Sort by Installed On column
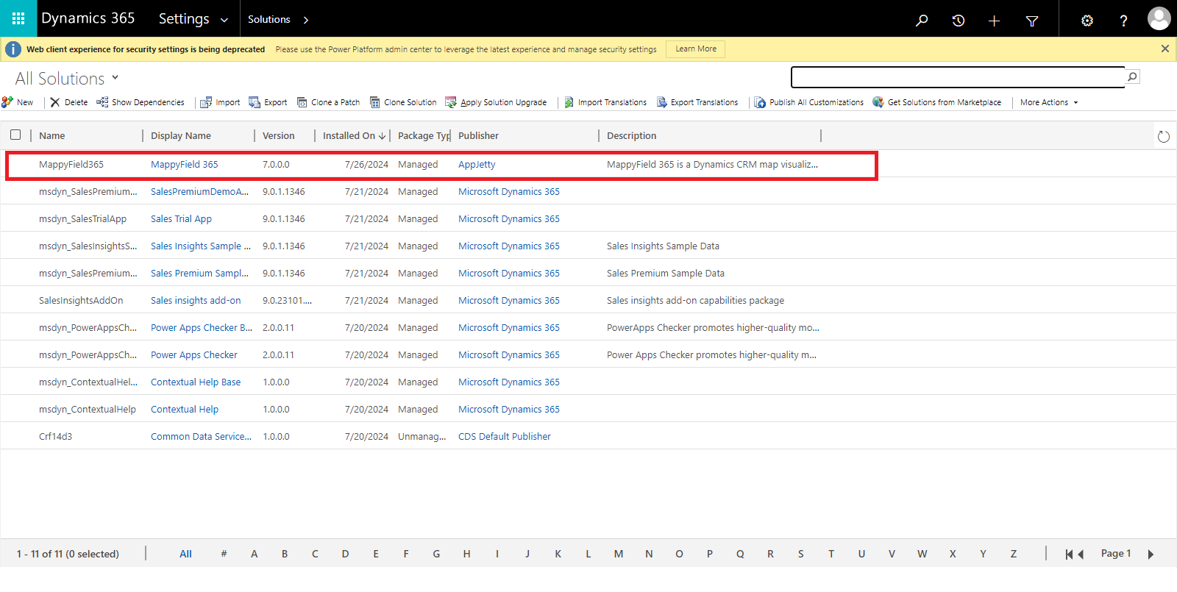 point(354,135)
